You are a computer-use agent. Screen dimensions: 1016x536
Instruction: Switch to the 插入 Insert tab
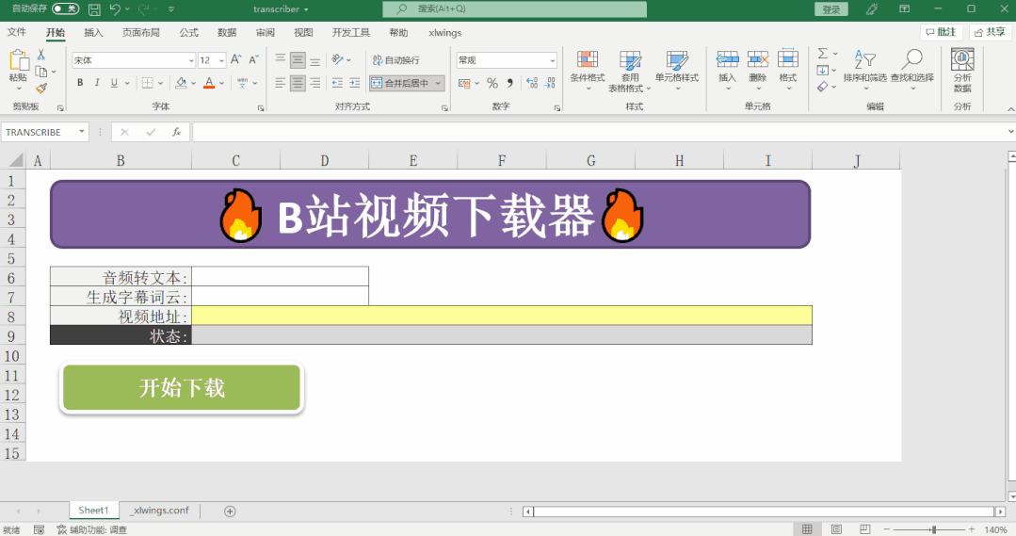coord(93,32)
